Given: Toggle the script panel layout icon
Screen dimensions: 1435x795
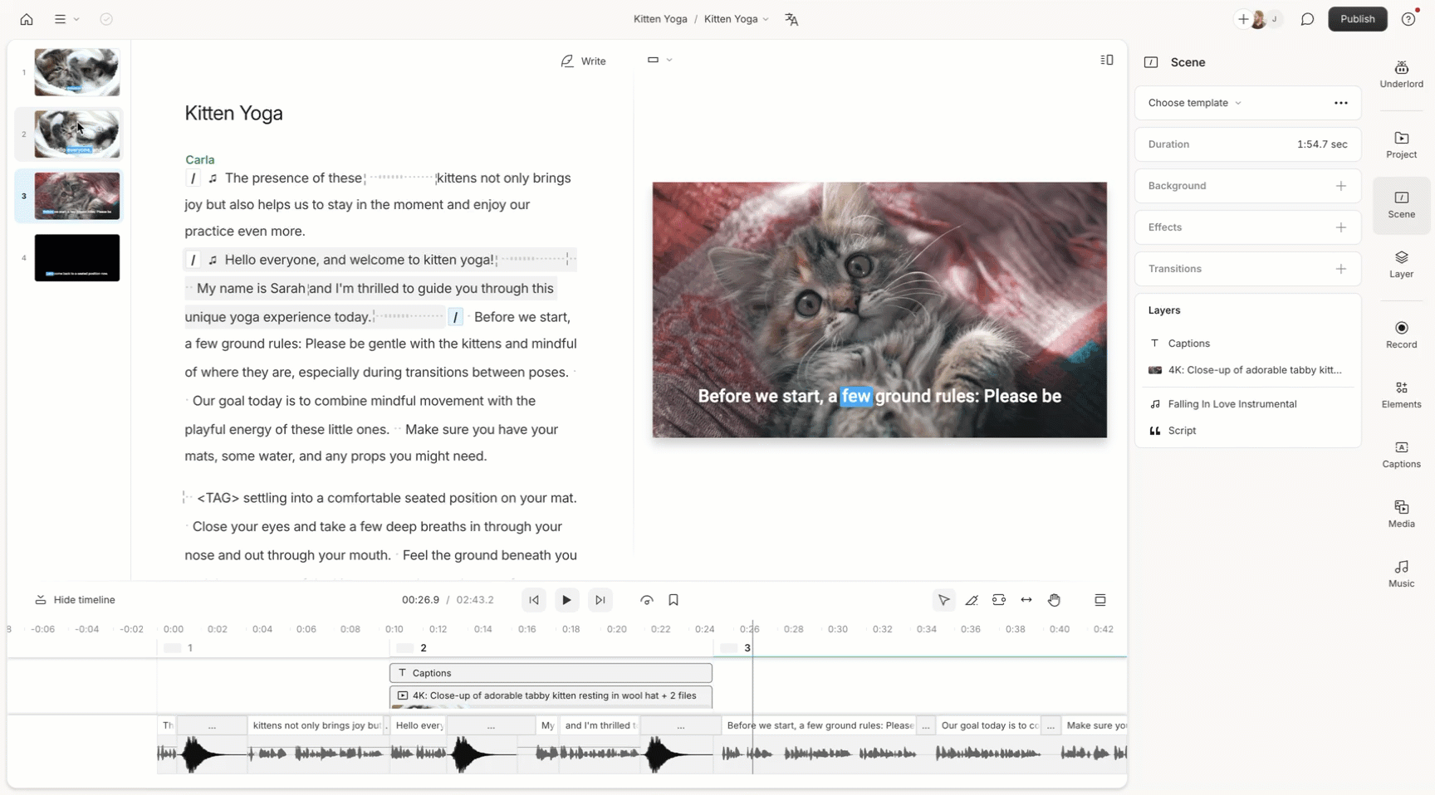Looking at the screenshot, I should tap(1106, 60).
